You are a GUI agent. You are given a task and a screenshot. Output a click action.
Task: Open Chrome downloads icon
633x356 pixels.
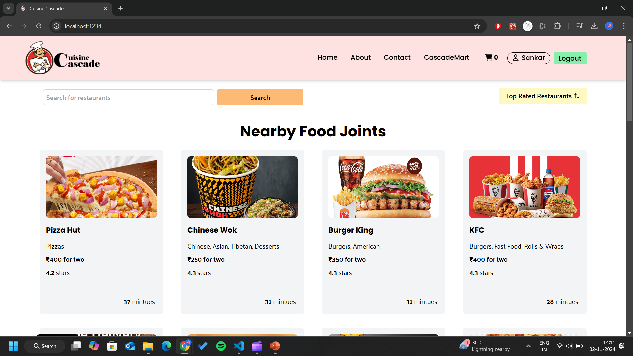594,26
